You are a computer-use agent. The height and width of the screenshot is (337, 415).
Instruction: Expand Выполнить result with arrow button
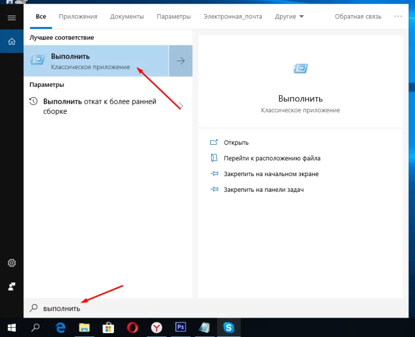(180, 61)
